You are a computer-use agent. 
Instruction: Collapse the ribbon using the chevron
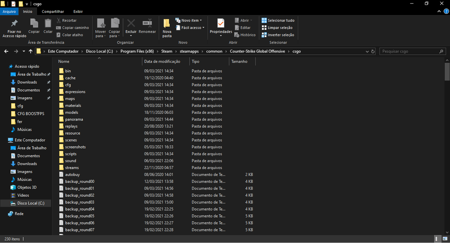(439, 12)
